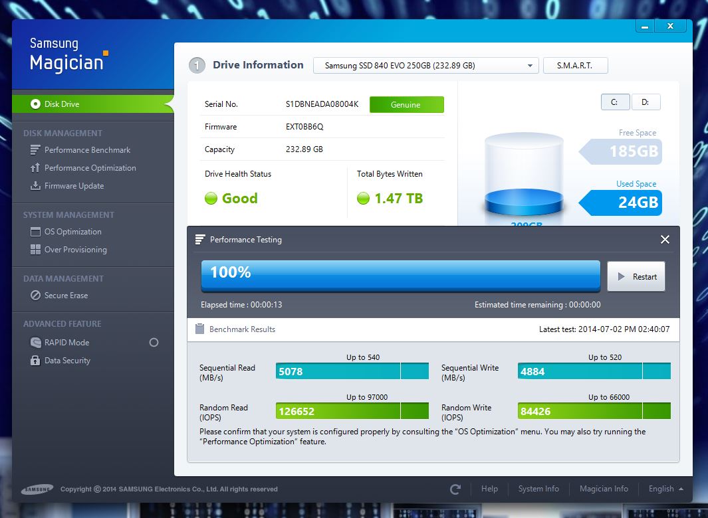
Task: Click the Performance Optimization arrows icon
Action: point(35,168)
